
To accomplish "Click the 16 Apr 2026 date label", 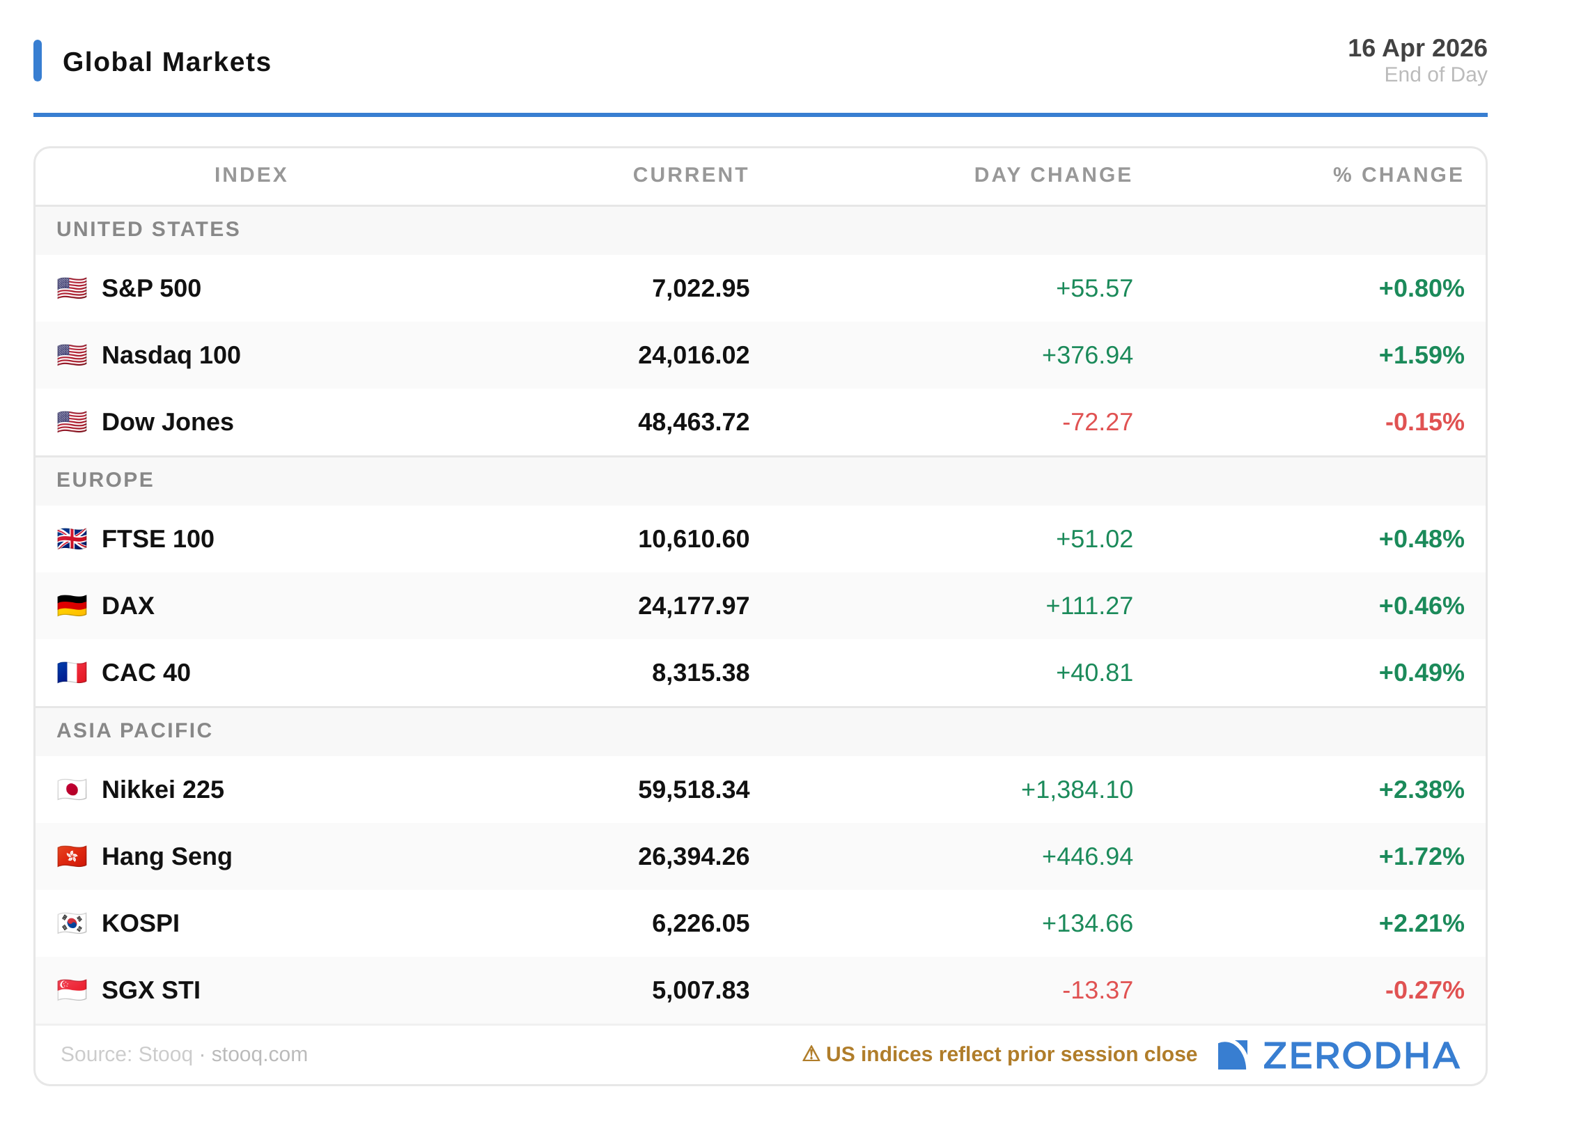I will pos(1417,48).
